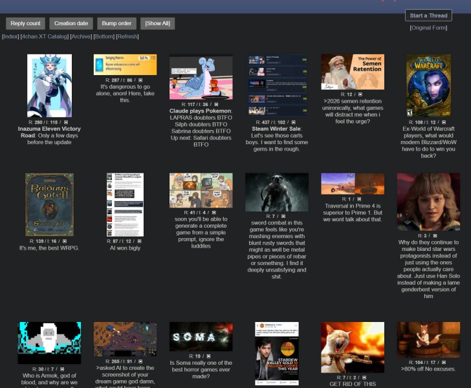Click 'Claude plays Pokemon' thread title
This screenshot has width=471, height=388.
click(x=201, y=111)
